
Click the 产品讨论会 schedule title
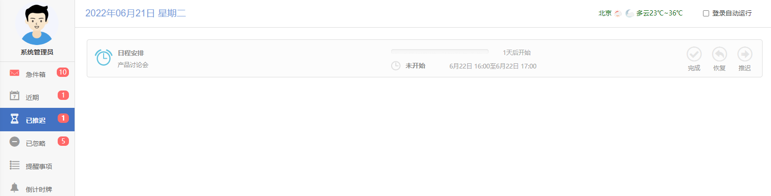pos(133,65)
